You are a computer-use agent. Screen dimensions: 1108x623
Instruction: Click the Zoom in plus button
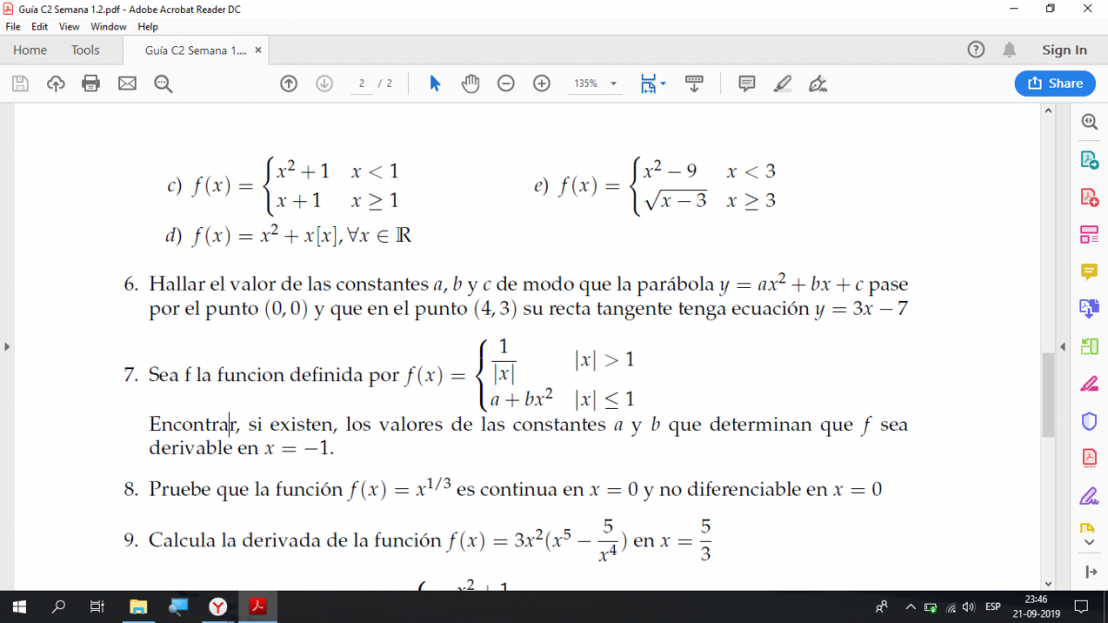542,84
